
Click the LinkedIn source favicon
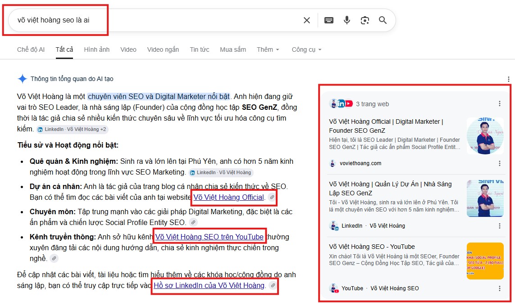[x=334, y=225]
